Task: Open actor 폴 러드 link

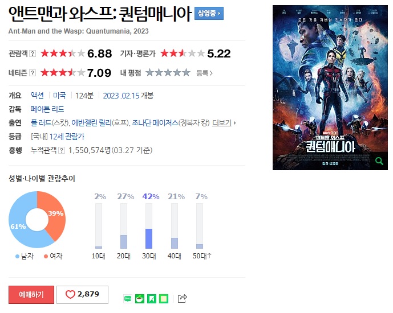Action: coord(41,123)
